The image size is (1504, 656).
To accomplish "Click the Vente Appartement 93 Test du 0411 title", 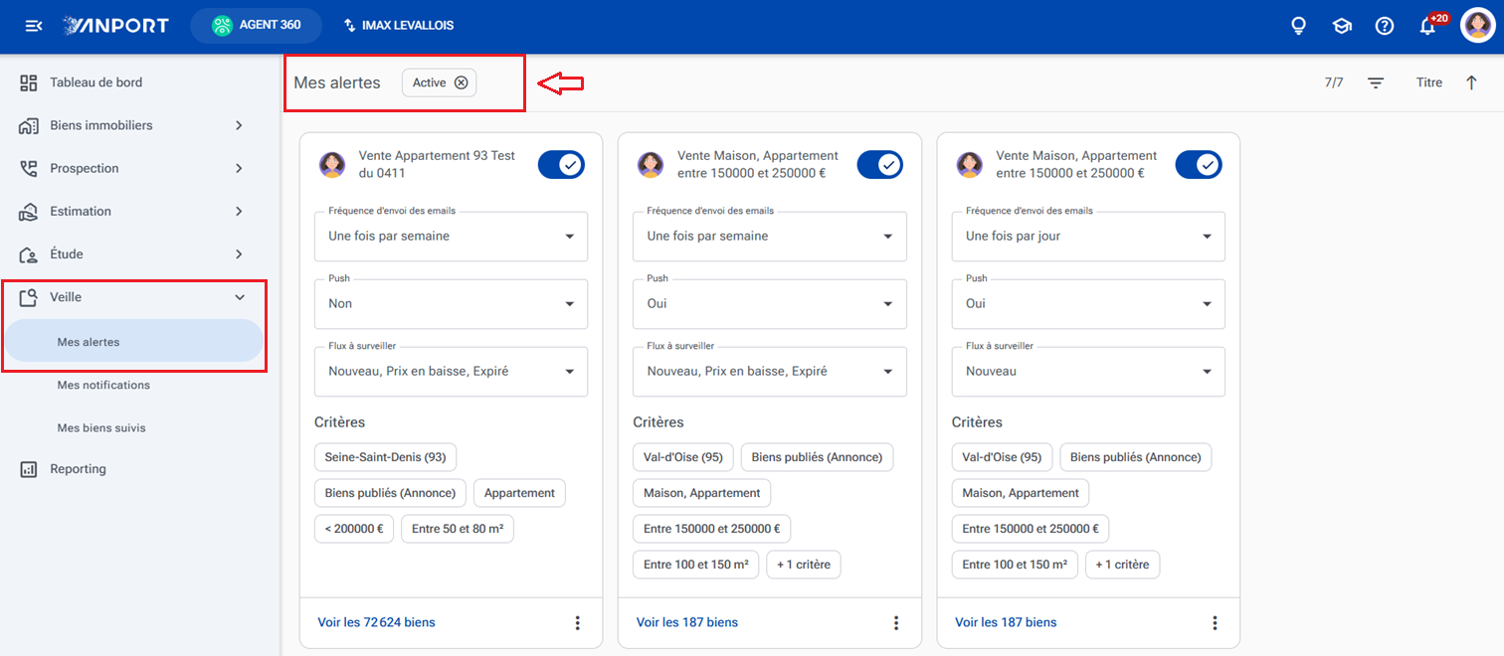I will click(x=438, y=165).
